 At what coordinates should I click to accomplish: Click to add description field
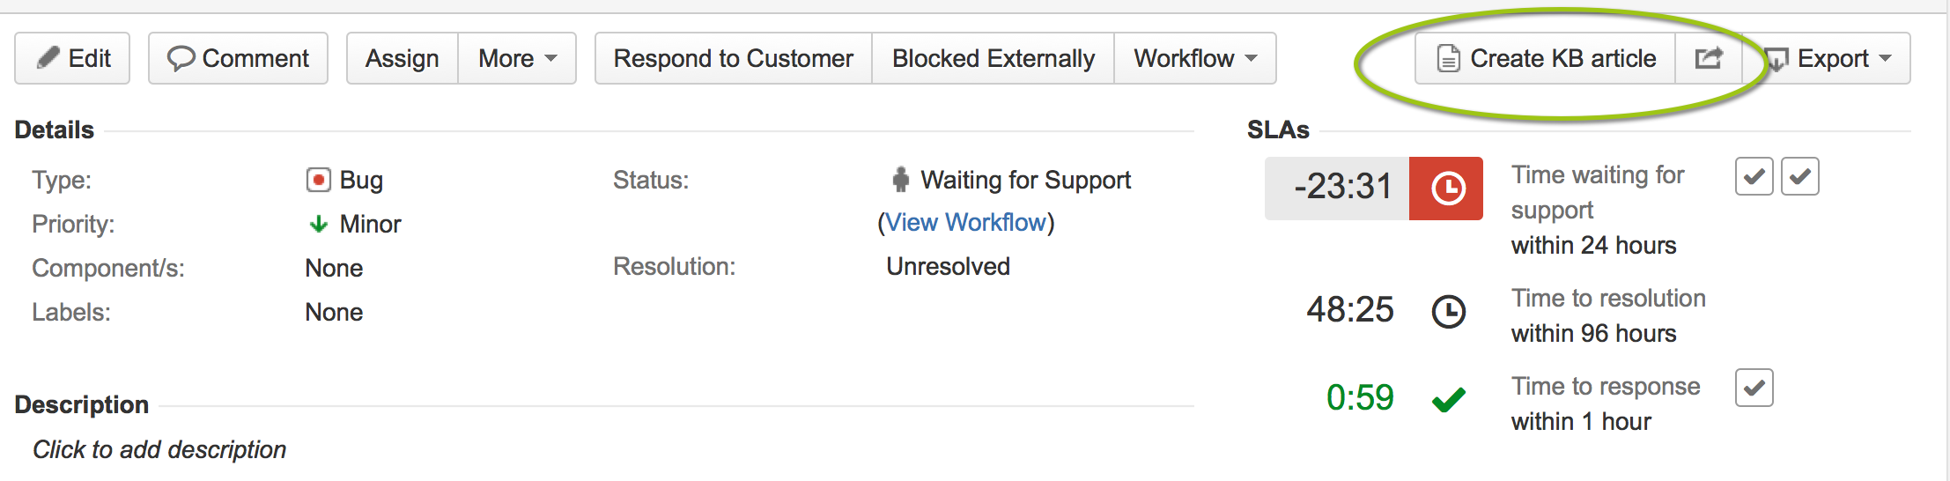tap(159, 449)
